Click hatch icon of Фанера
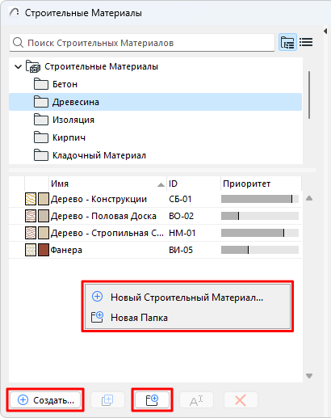331x418 pixels. coord(31,250)
